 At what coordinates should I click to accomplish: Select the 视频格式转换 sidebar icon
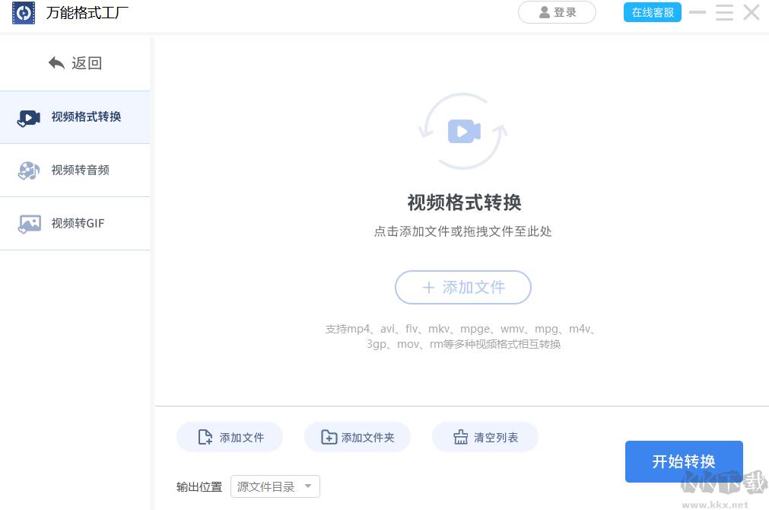(28, 117)
